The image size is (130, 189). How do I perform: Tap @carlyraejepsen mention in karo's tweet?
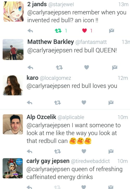click(x=48, y=86)
